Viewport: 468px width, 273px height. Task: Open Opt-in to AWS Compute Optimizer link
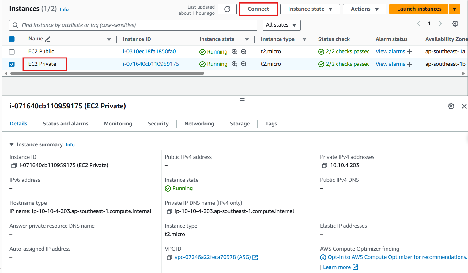[x=397, y=257]
